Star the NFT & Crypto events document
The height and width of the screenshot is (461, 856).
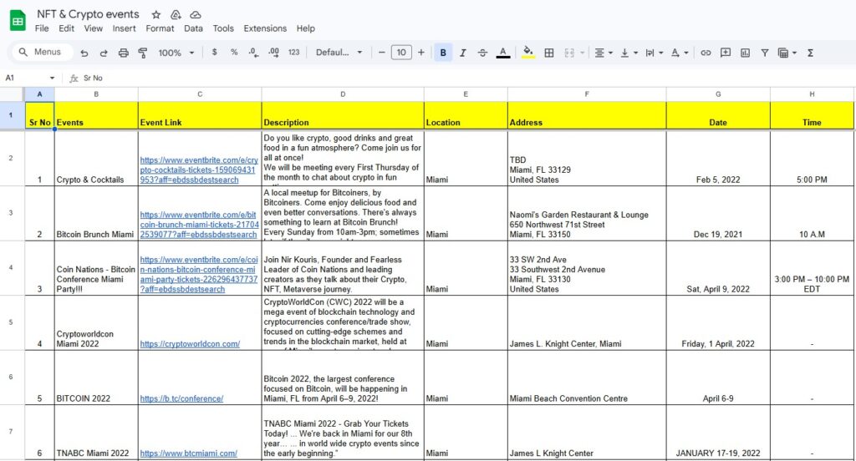(x=156, y=15)
